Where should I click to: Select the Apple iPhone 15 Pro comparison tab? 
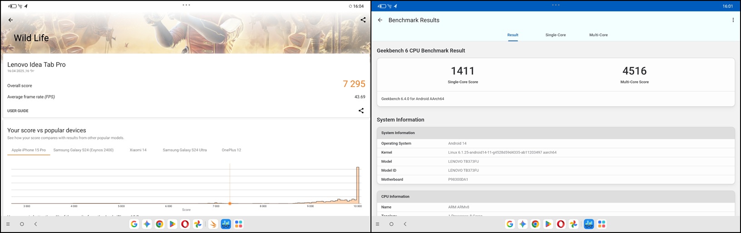click(x=29, y=150)
